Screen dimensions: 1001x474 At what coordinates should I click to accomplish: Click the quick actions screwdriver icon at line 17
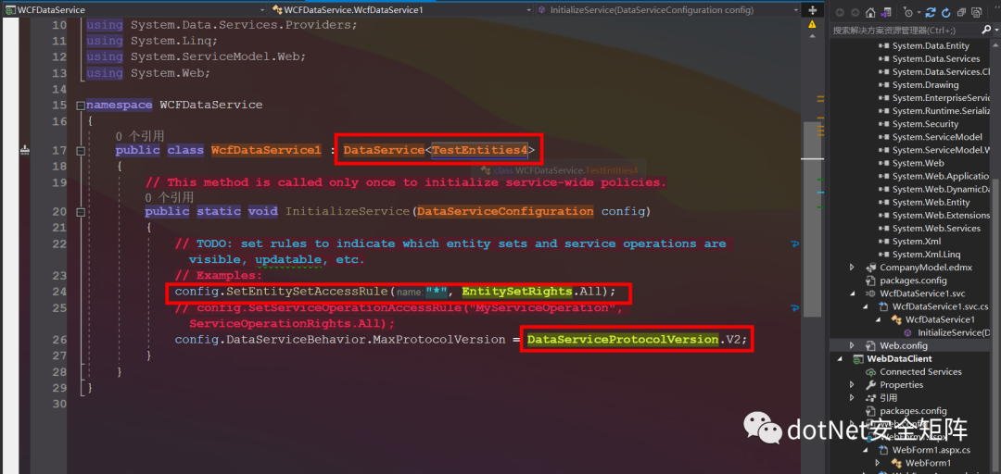[25, 150]
